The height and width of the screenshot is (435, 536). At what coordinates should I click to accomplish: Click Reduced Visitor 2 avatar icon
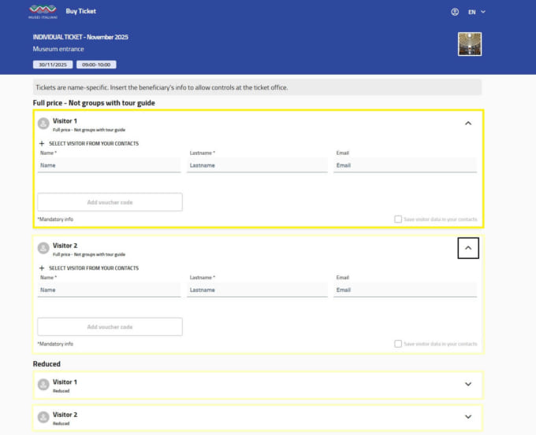(x=43, y=417)
